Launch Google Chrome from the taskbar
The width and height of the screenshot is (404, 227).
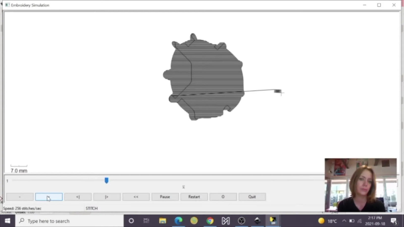click(x=210, y=221)
